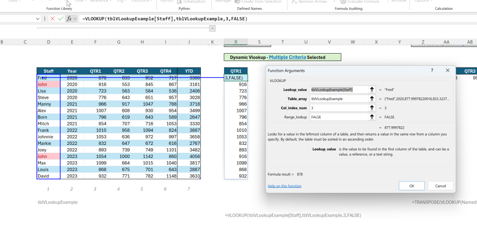This screenshot has width=477, height=246.
Task: Select YTD value 4056
Action: pyautogui.click(x=189, y=157)
